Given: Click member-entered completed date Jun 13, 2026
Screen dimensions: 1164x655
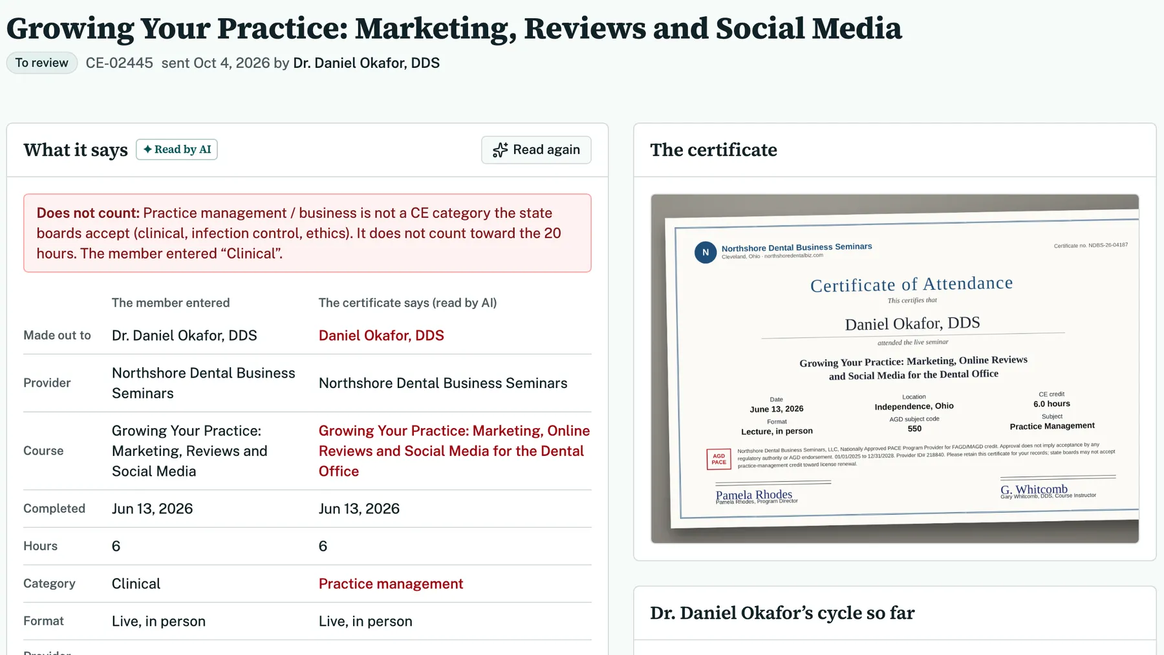Looking at the screenshot, I should coord(153,509).
